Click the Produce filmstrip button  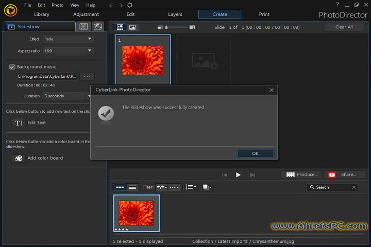pos(301,174)
